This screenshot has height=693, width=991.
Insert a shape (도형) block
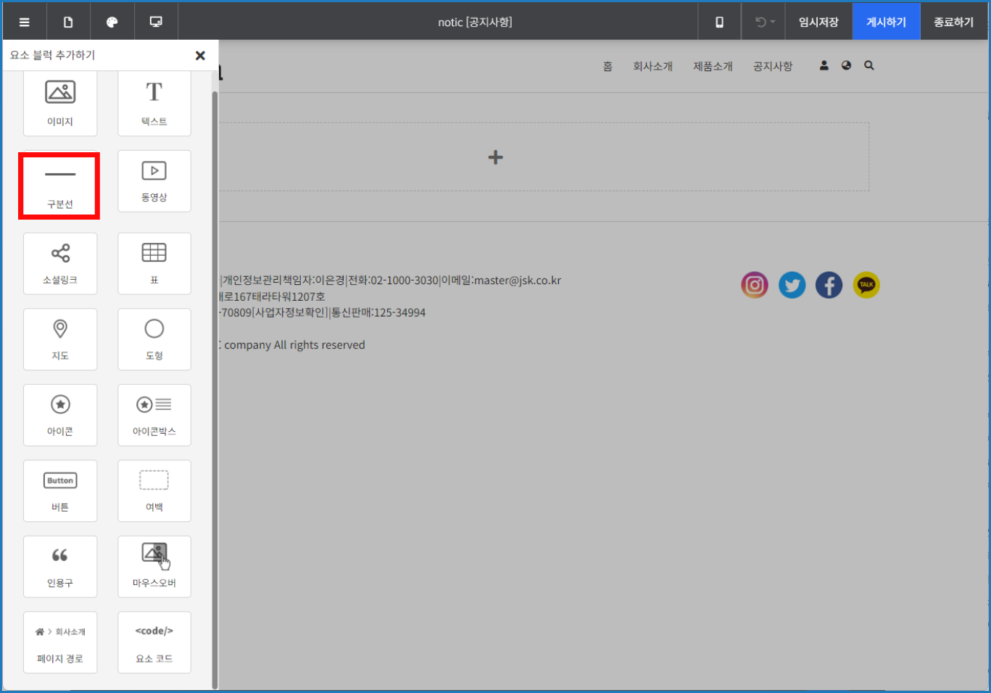click(154, 339)
